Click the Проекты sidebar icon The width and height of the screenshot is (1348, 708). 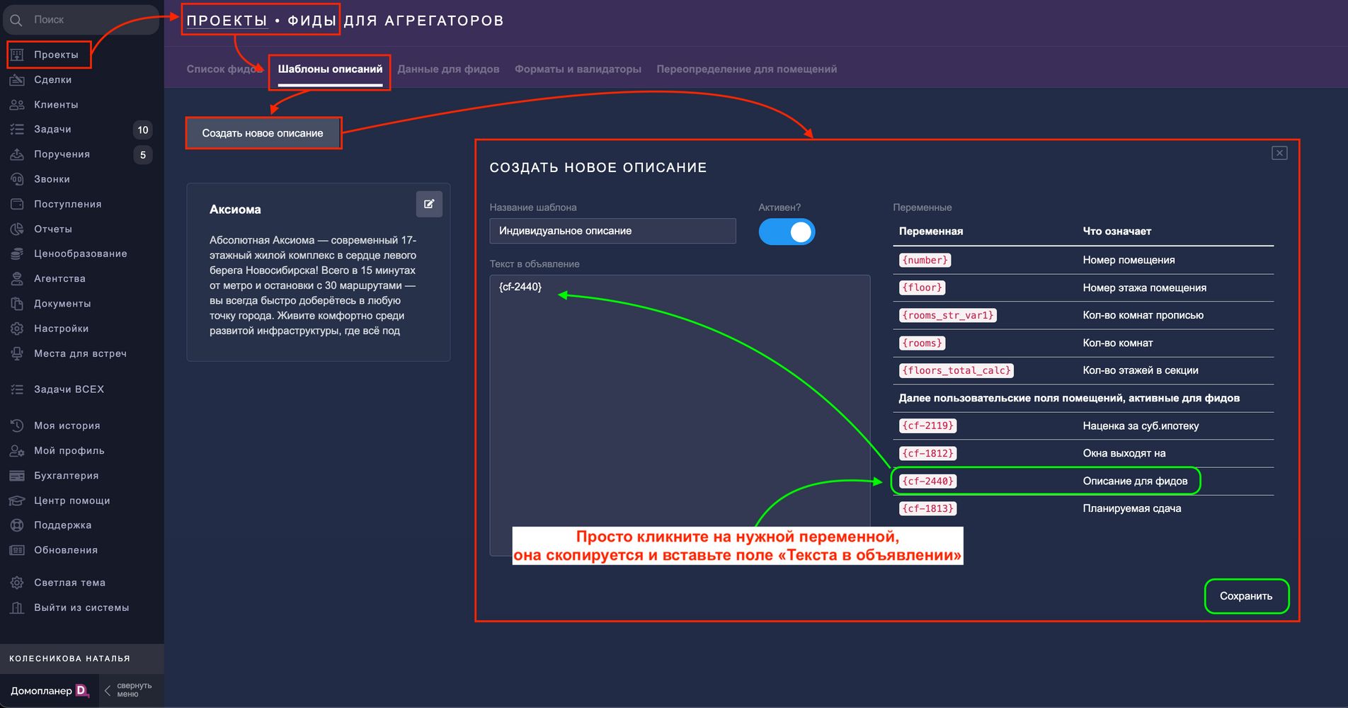(18, 55)
